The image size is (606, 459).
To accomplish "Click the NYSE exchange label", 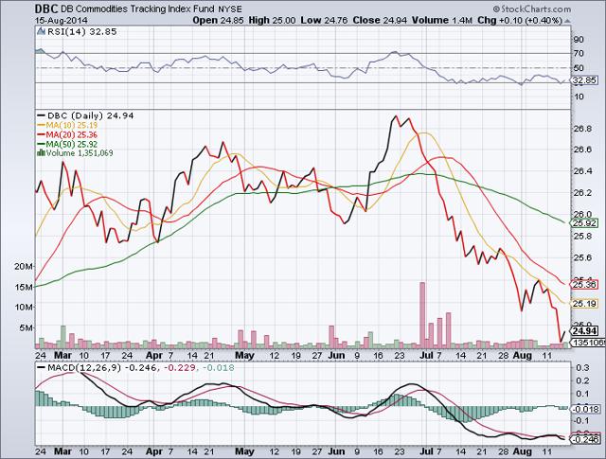I will pos(229,9).
